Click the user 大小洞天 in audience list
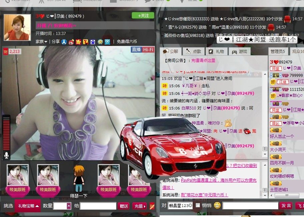 tap(278, 150)
